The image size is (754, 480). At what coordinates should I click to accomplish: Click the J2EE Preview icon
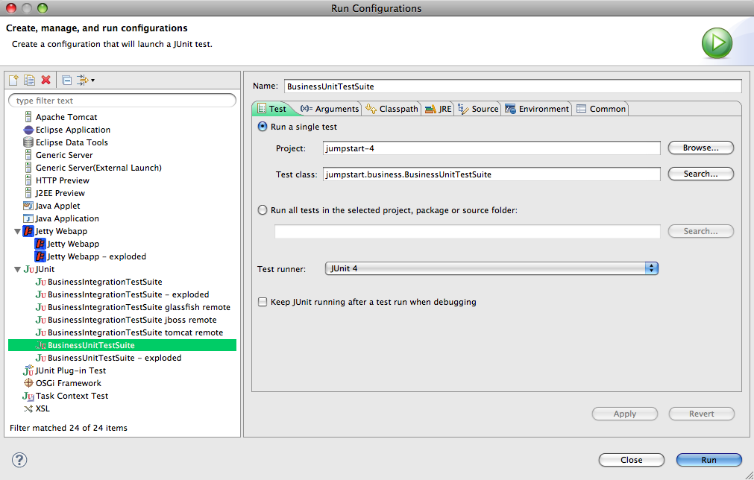pyautogui.click(x=28, y=193)
